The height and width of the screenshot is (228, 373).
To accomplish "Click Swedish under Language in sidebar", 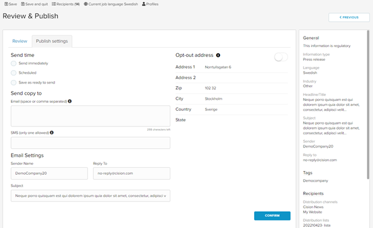I will 310,72.
